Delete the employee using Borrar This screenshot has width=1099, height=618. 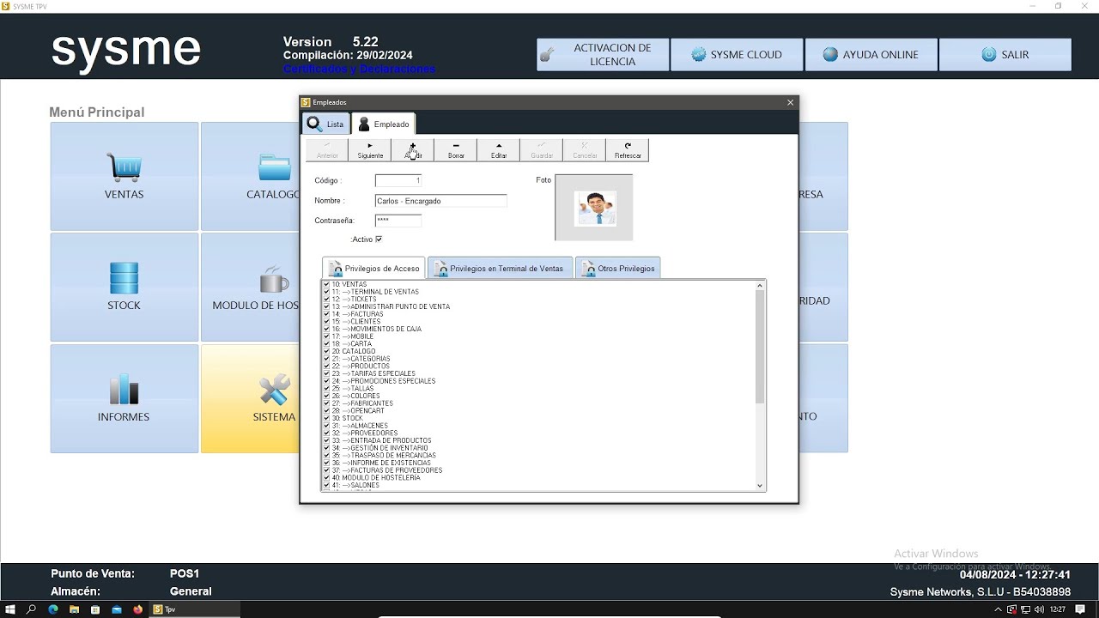click(x=456, y=150)
